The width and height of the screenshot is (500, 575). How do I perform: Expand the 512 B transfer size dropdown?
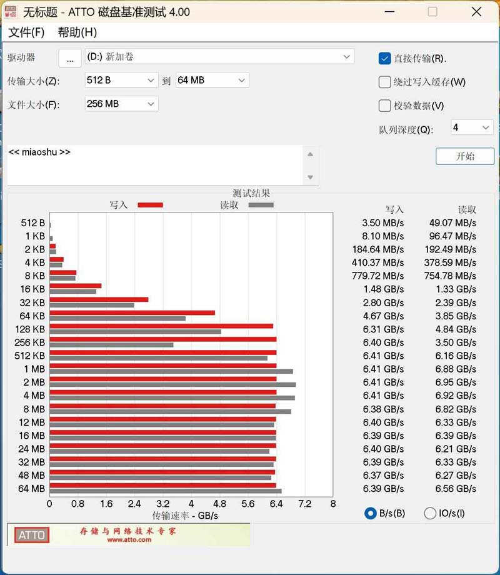click(151, 80)
